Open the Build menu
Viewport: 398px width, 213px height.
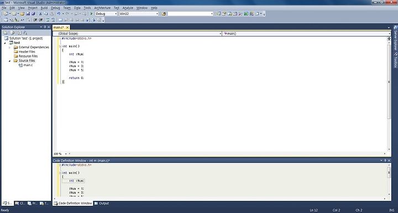pos(44,8)
